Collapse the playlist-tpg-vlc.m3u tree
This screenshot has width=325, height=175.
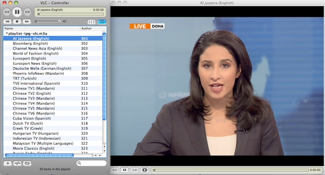[x=7, y=34]
